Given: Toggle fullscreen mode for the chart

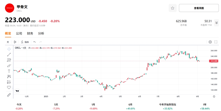Looking at the screenshot, I should 216,42.
